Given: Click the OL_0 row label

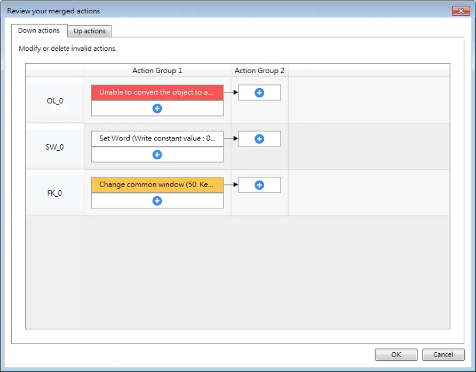Looking at the screenshot, I should pos(55,101).
